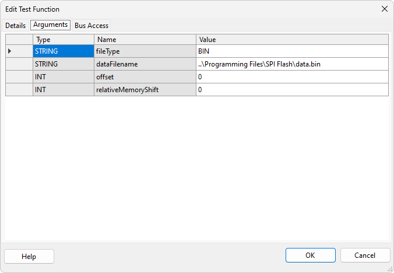Open Help for this dialog

[29, 256]
